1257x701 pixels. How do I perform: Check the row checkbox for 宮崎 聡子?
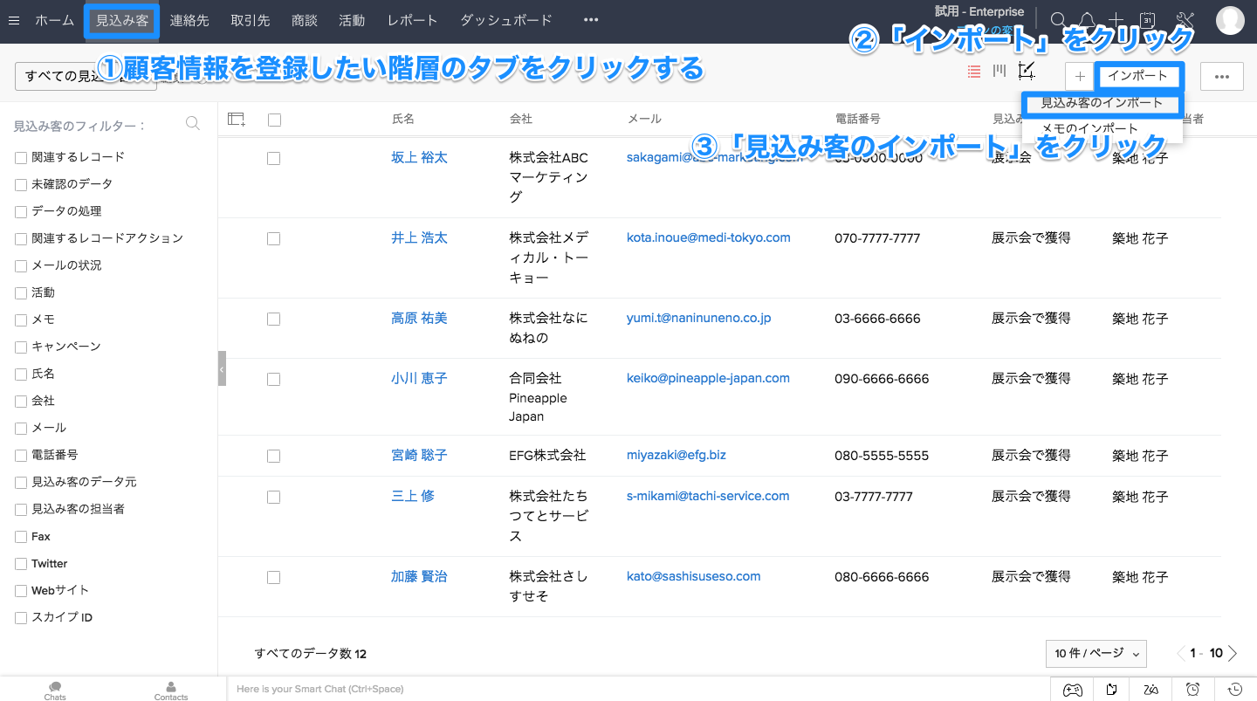coord(273,456)
